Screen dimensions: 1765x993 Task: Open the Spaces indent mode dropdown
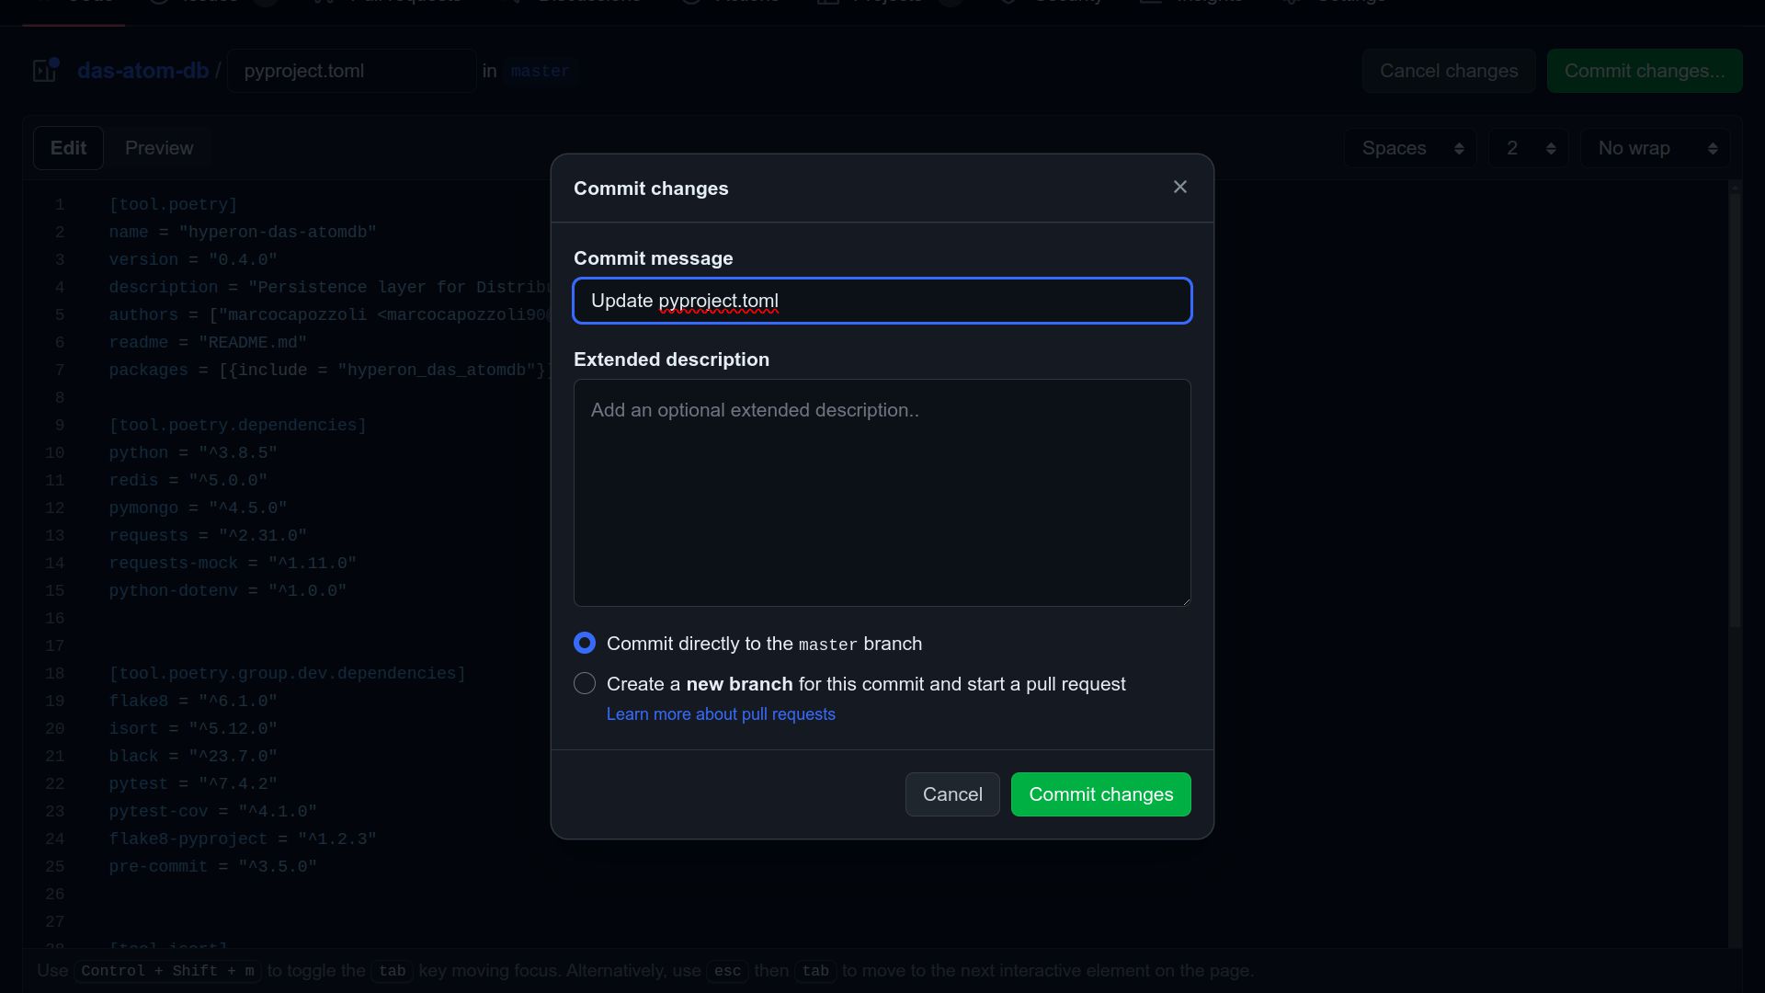coord(1410,148)
